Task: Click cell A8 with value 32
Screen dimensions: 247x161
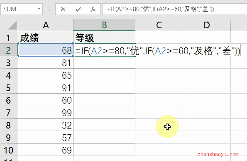Action: point(46,125)
